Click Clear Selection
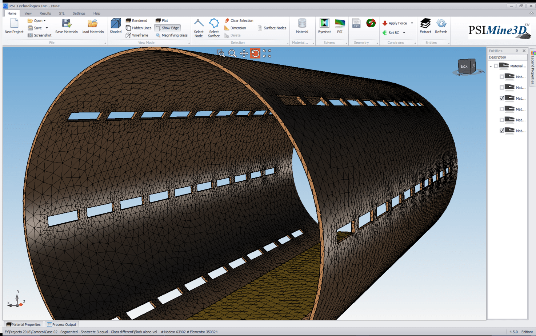This screenshot has height=336, width=536. tap(239, 21)
